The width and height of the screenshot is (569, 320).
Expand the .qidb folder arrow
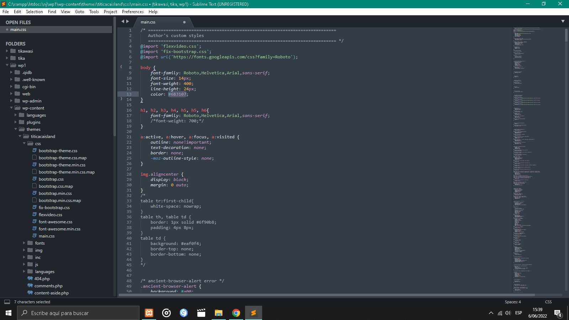coord(11,73)
